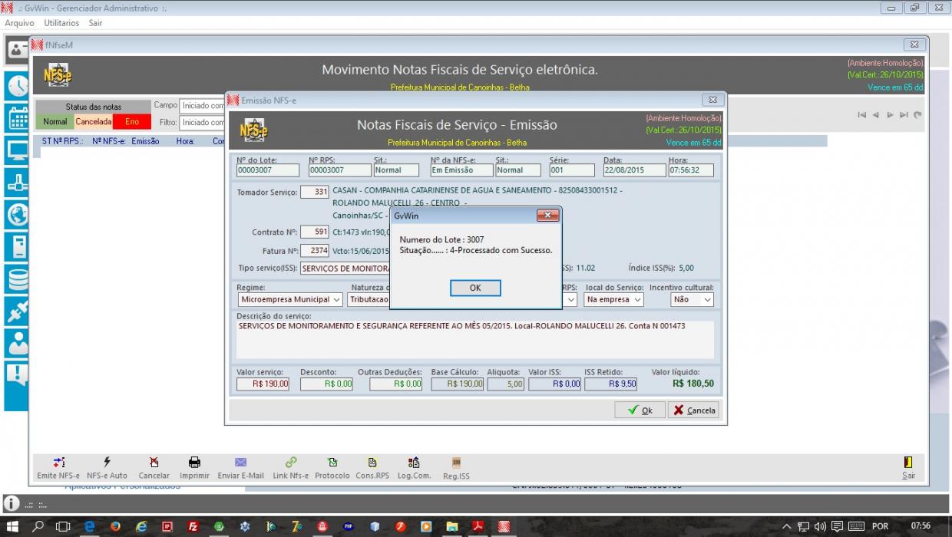Open Firefox from the taskbar
The image size is (952, 537).
116,526
